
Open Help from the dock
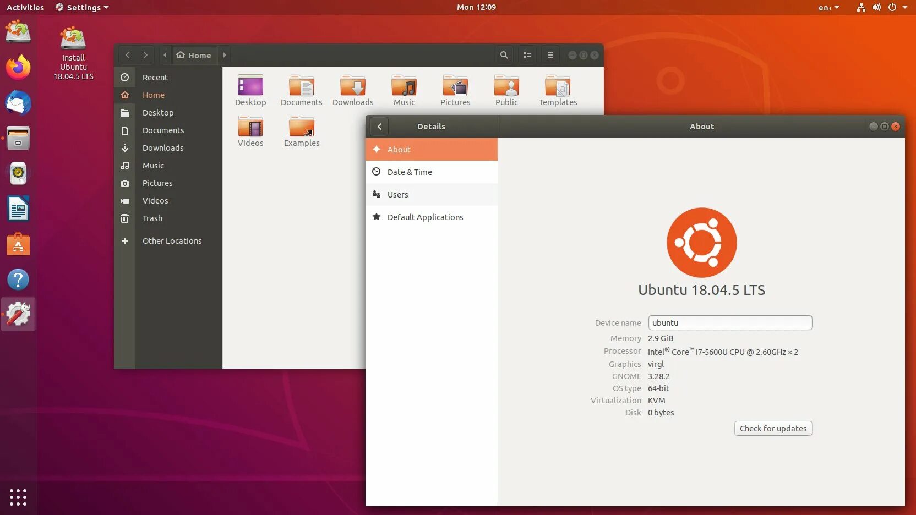18,279
